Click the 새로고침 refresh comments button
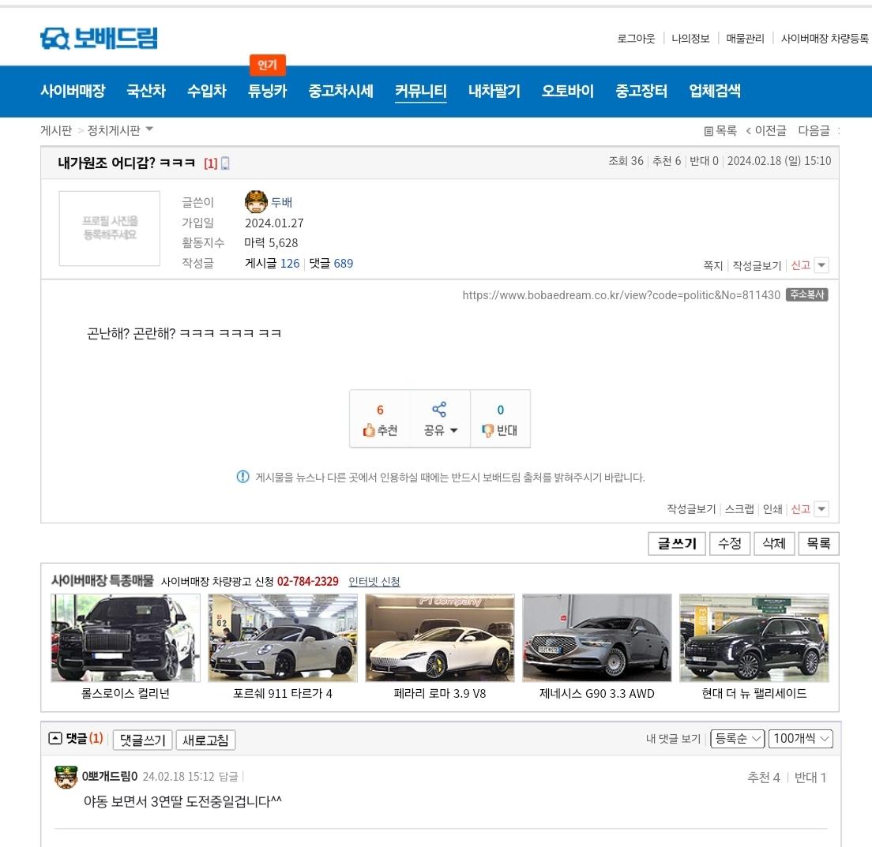 click(x=205, y=740)
